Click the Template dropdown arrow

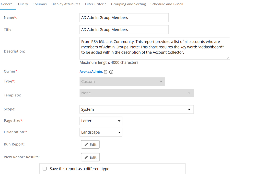[x=189, y=93]
